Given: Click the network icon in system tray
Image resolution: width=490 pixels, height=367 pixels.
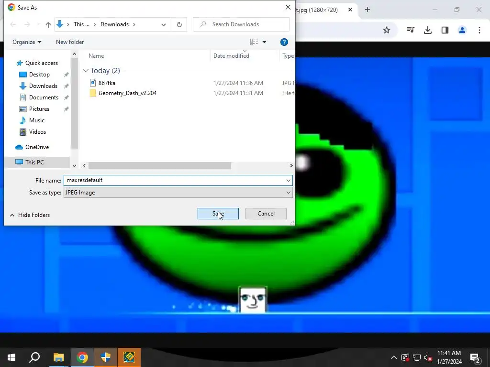Looking at the screenshot, I should coord(417,357).
